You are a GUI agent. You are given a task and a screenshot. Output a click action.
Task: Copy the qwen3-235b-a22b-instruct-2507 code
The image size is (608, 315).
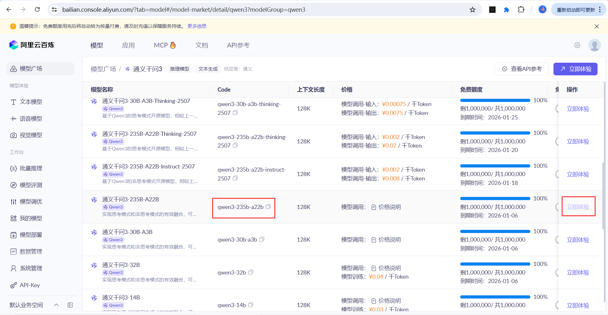[235, 178]
